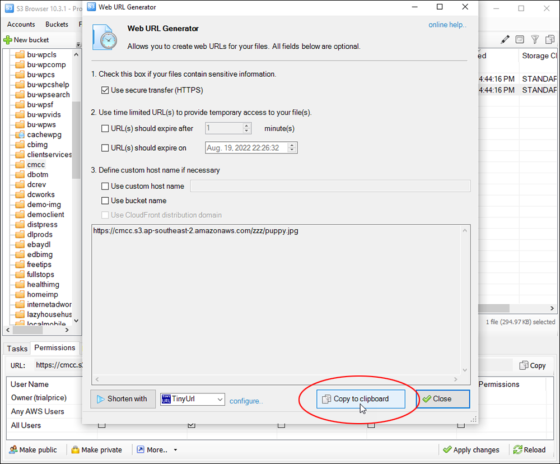This screenshot has width=560, height=464.
Task: Click the copy pages icon in S3 Browser toolbar
Action: 550,40
